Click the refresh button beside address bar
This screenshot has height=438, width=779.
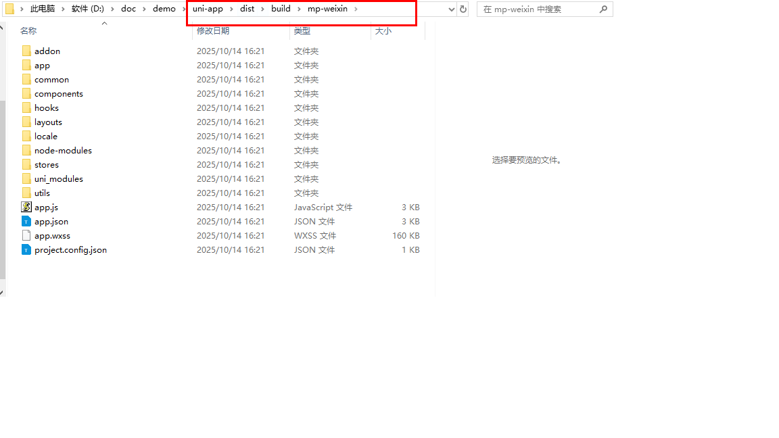[463, 9]
